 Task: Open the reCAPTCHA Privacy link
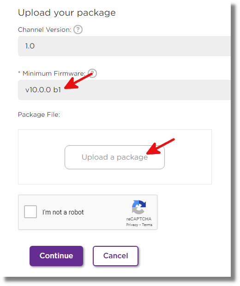pyautogui.click(x=132, y=225)
